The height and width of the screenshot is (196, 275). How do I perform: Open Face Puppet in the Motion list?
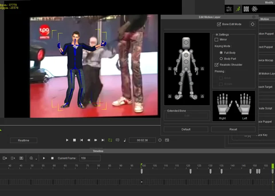[266, 122]
